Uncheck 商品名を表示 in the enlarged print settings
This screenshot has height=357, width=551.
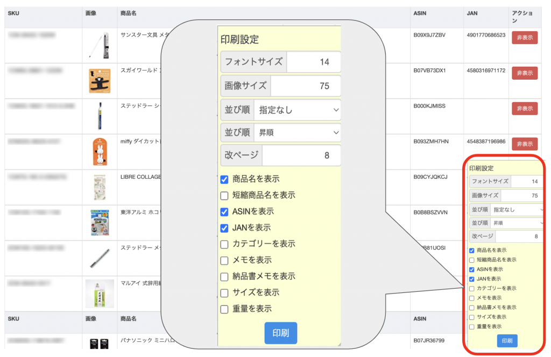pyautogui.click(x=224, y=179)
